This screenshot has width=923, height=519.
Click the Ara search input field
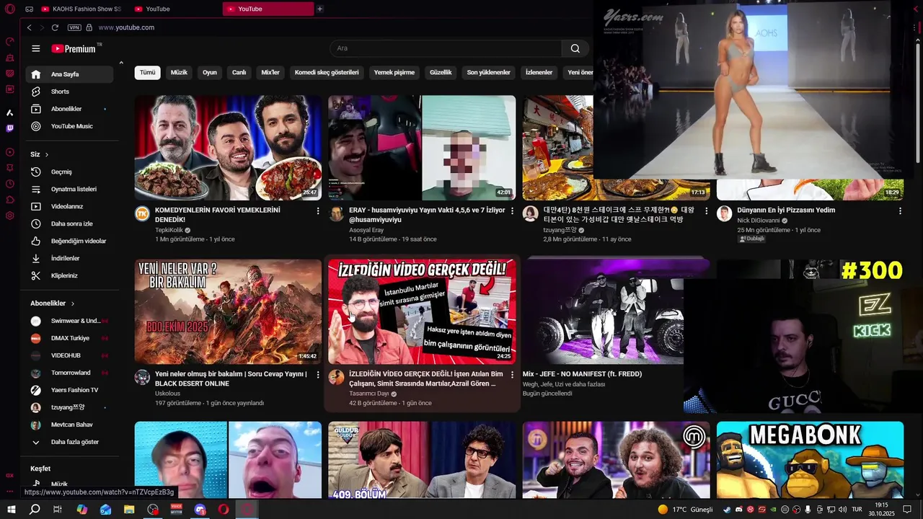pos(446,48)
